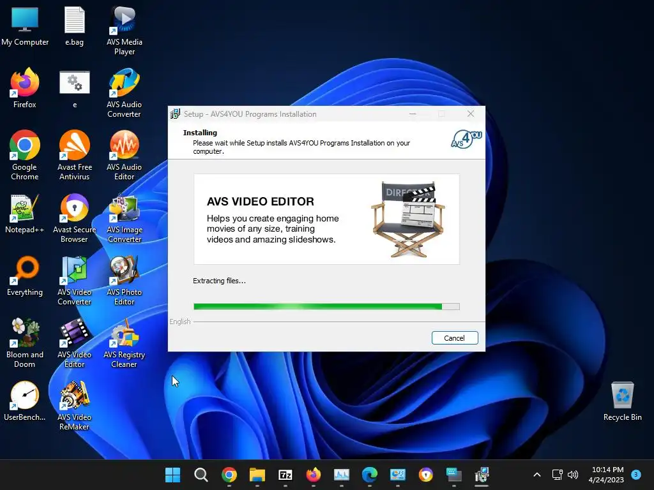Open the network status tray icon

coord(557,475)
